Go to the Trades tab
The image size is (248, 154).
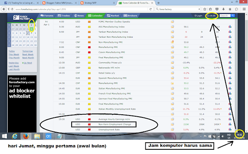[x=64, y=16]
